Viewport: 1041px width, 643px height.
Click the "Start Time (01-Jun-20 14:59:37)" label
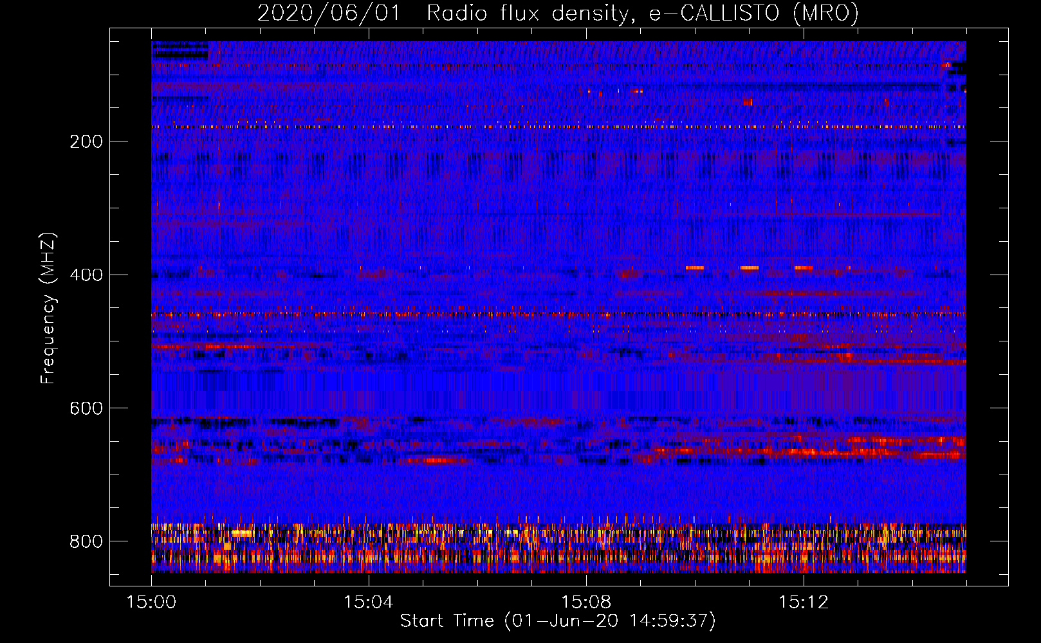tap(558, 621)
